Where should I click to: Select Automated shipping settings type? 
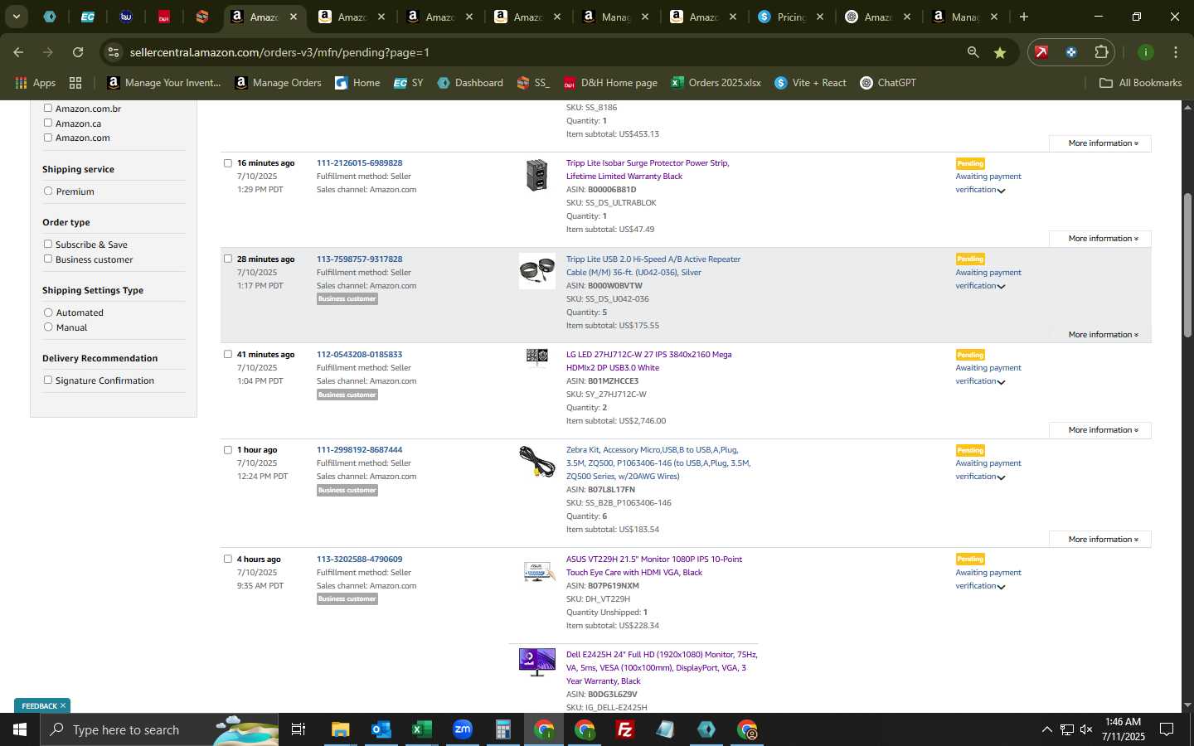pos(48,312)
